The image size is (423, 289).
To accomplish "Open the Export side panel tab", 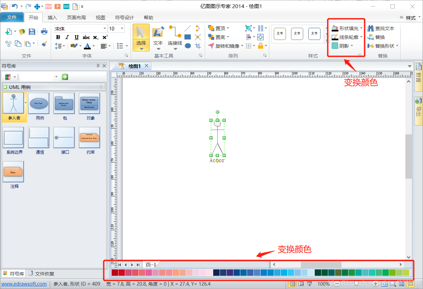I will [x=419, y=111].
